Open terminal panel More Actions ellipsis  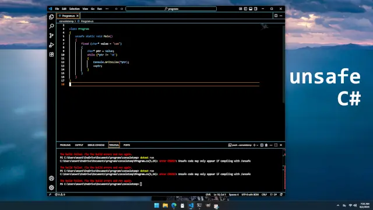271,145
